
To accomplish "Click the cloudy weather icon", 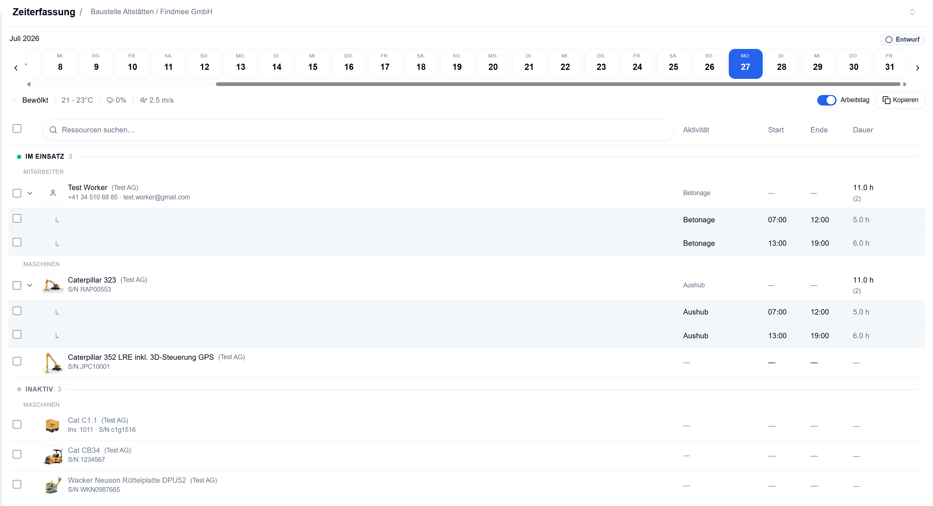I will pos(15,100).
